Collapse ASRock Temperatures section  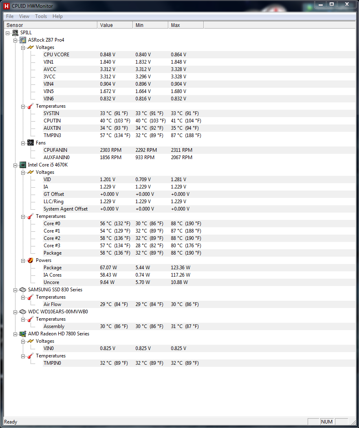point(23,106)
